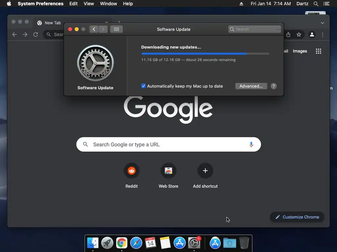The height and width of the screenshot is (252, 337).
Task: Open the Downloads folder in Dock
Action: point(229,243)
